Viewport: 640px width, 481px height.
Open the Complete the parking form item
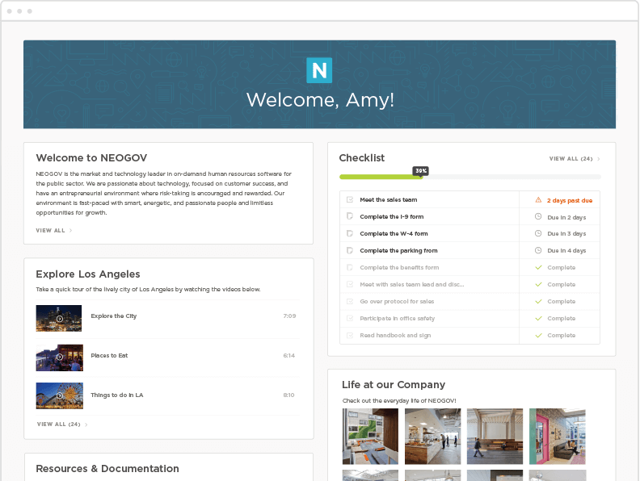coord(398,251)
